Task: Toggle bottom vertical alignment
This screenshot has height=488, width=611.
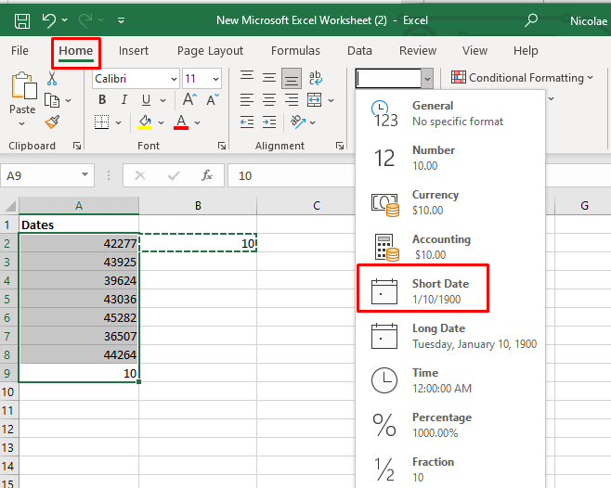Action: tap(291, 79)
